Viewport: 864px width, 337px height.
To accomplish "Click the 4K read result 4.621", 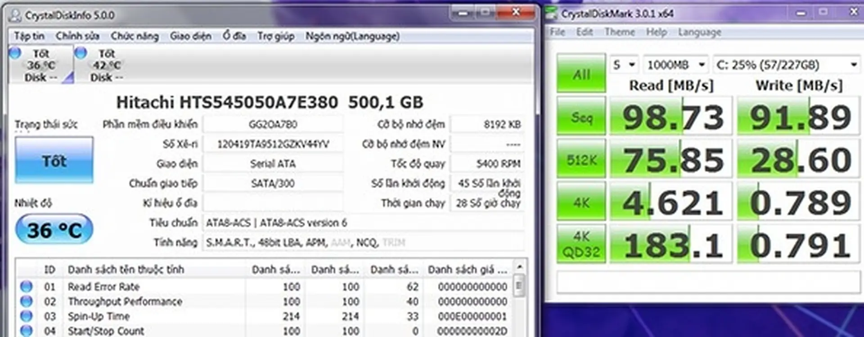I will tap(671, 201).
